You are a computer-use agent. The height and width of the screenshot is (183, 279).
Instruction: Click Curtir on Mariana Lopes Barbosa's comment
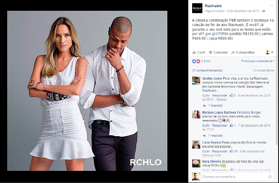click(x=206, y=125)
